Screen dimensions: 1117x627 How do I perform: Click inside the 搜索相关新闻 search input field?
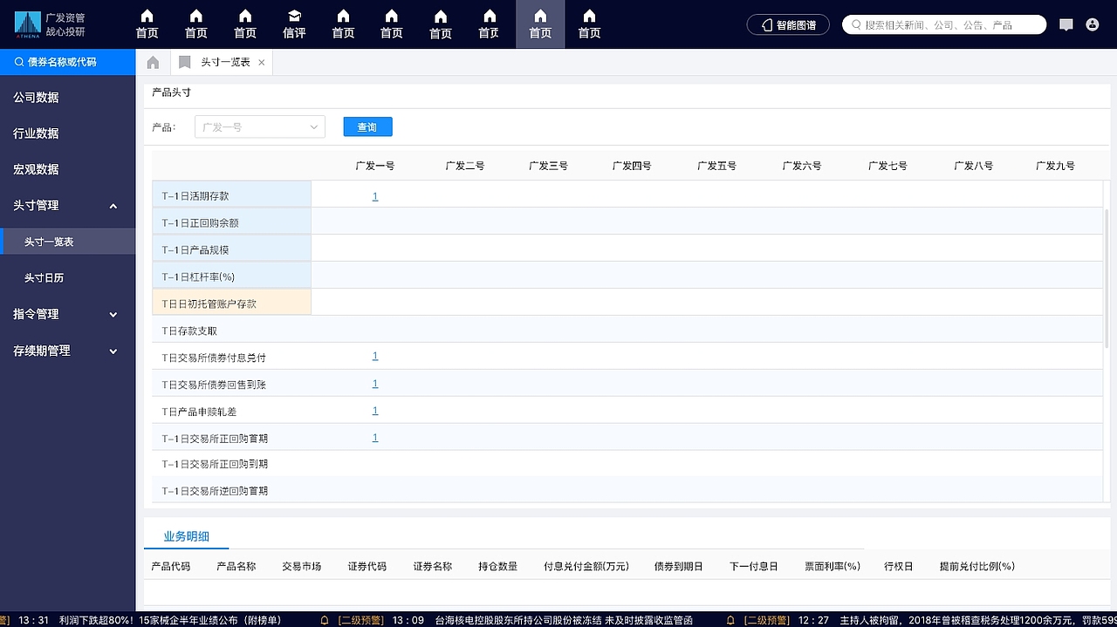(942, 24)
